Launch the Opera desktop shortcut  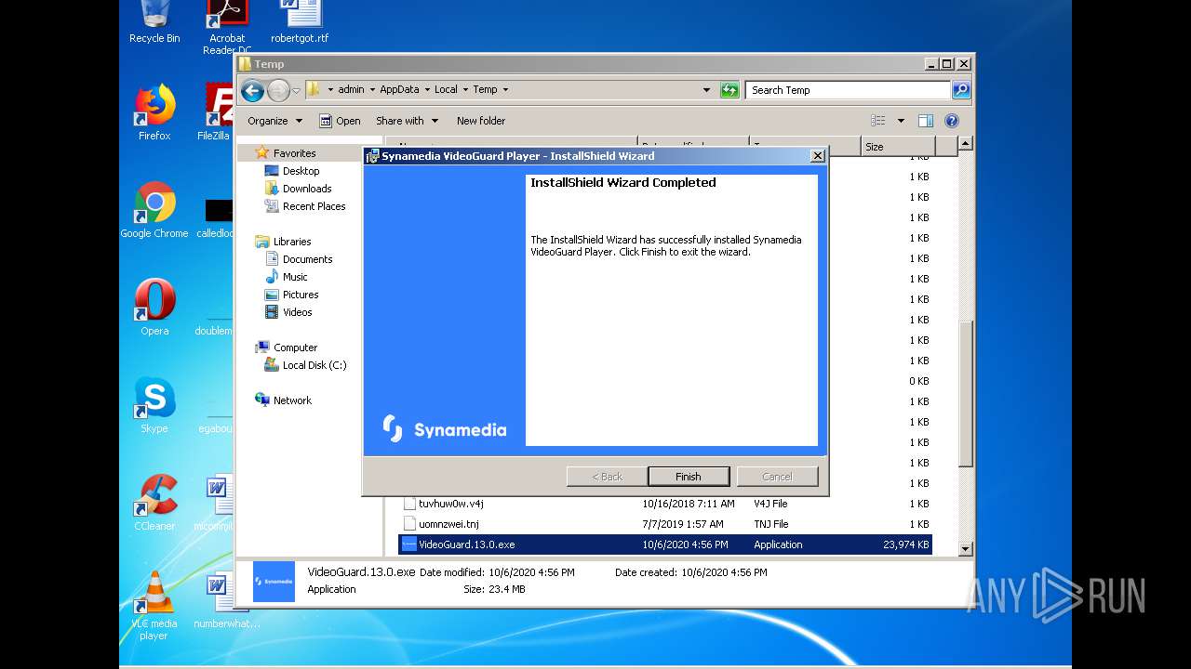point(154,308)
